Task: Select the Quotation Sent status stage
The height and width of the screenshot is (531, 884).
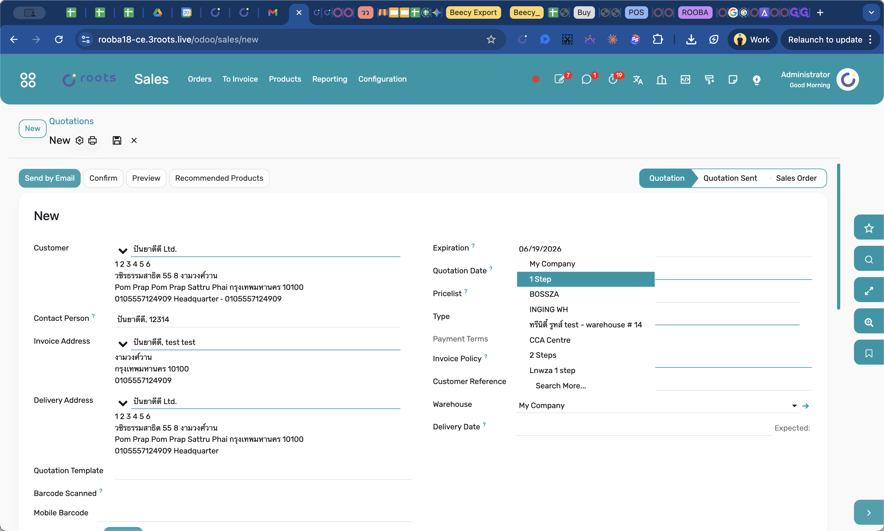Action: pyautogui.click(x=730, y=178)
